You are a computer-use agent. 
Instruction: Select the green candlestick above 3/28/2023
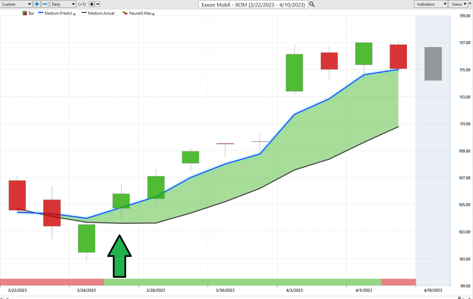156,187
